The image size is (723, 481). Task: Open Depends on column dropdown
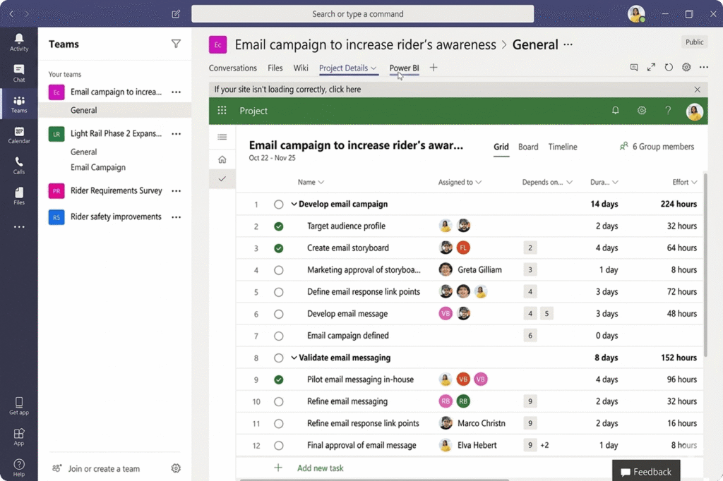click(x=570, y=182)
